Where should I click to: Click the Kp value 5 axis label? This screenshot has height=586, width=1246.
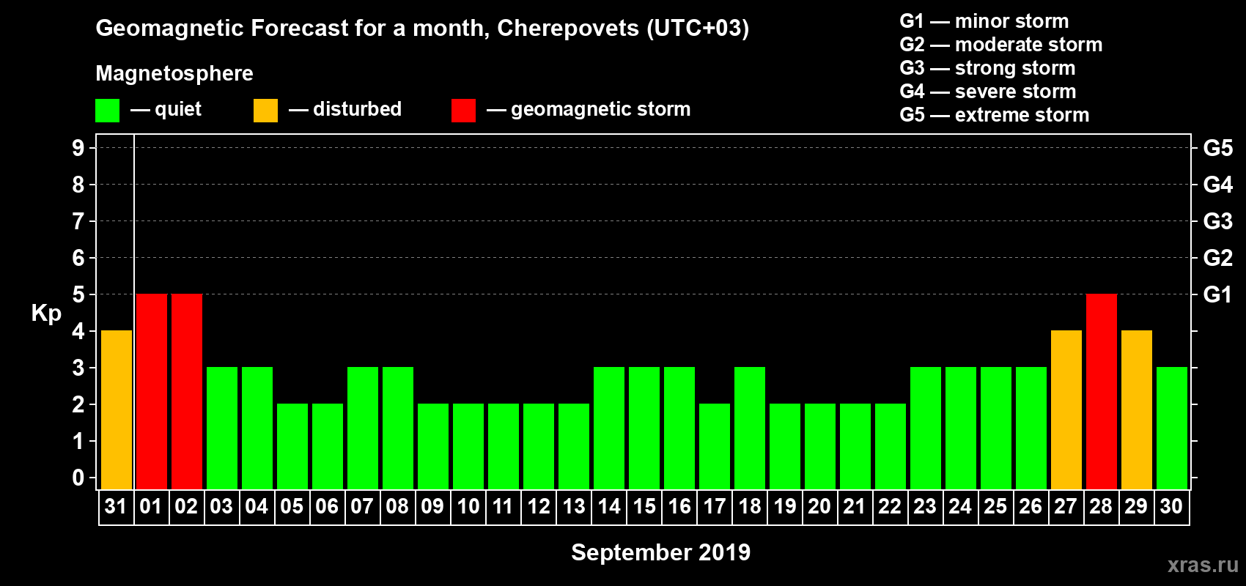[x=78, y=294]
